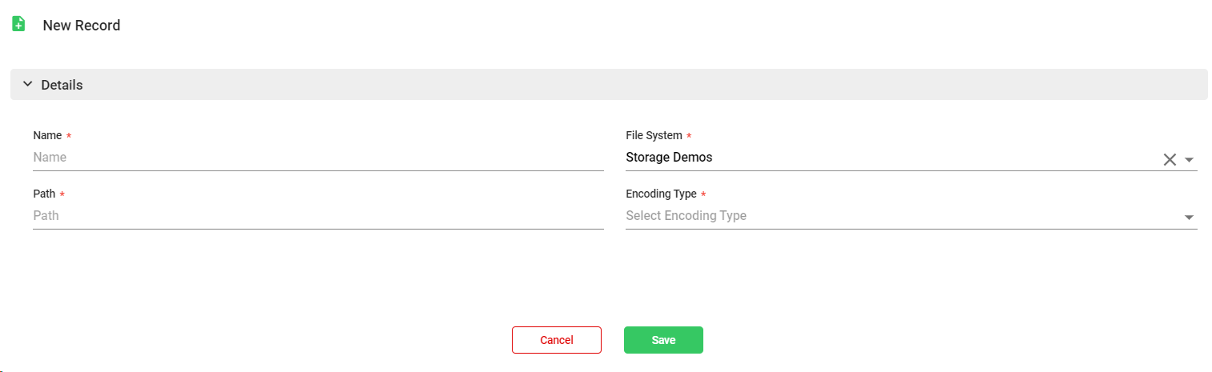Open the Encoding Type dropdown arrow
1212x372 pixels.
(1190, 218)
